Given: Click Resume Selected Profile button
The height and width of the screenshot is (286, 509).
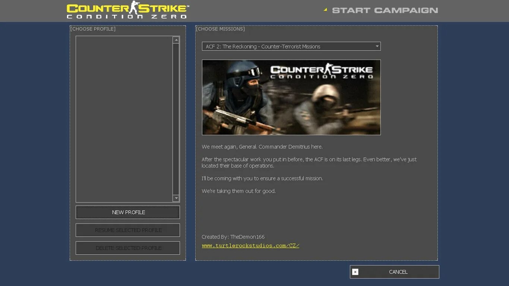Looking at the screenshot, I should pyautogui.click(x=128, y=230).
